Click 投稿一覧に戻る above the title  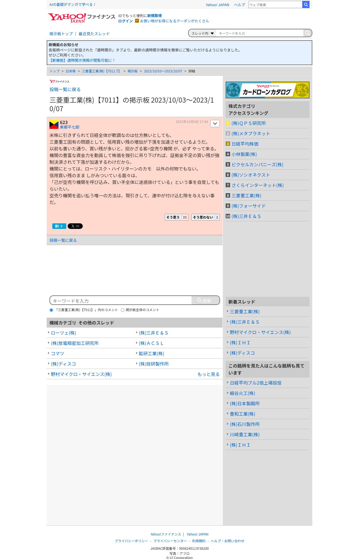coord(65,89)
